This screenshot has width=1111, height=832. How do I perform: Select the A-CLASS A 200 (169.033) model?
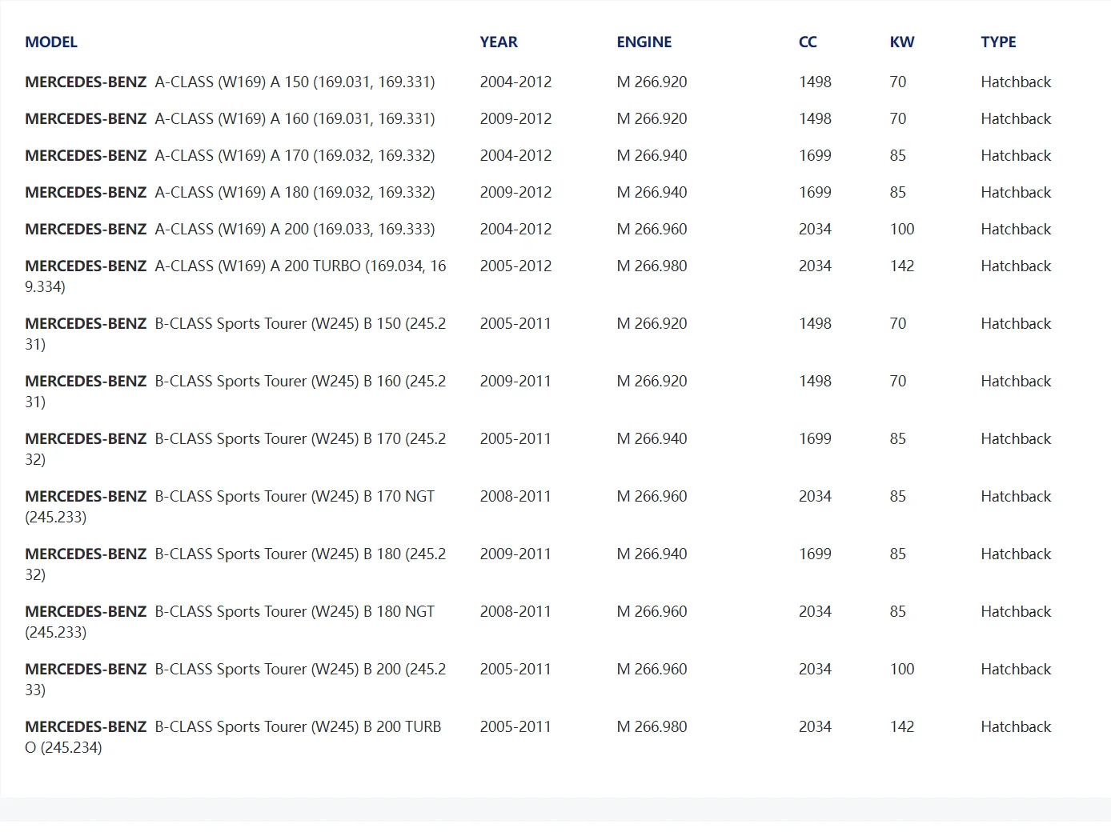point(230,229)
